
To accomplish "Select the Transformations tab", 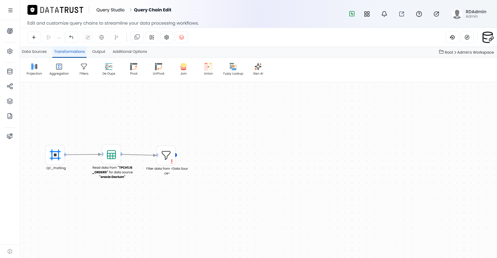I will pyautogui.click(x=69, y=52).
